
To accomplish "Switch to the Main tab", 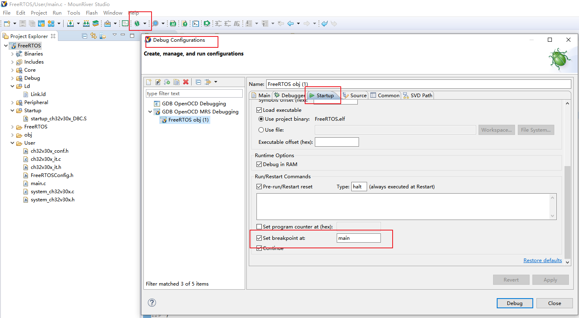I will (x=261, y=95).
